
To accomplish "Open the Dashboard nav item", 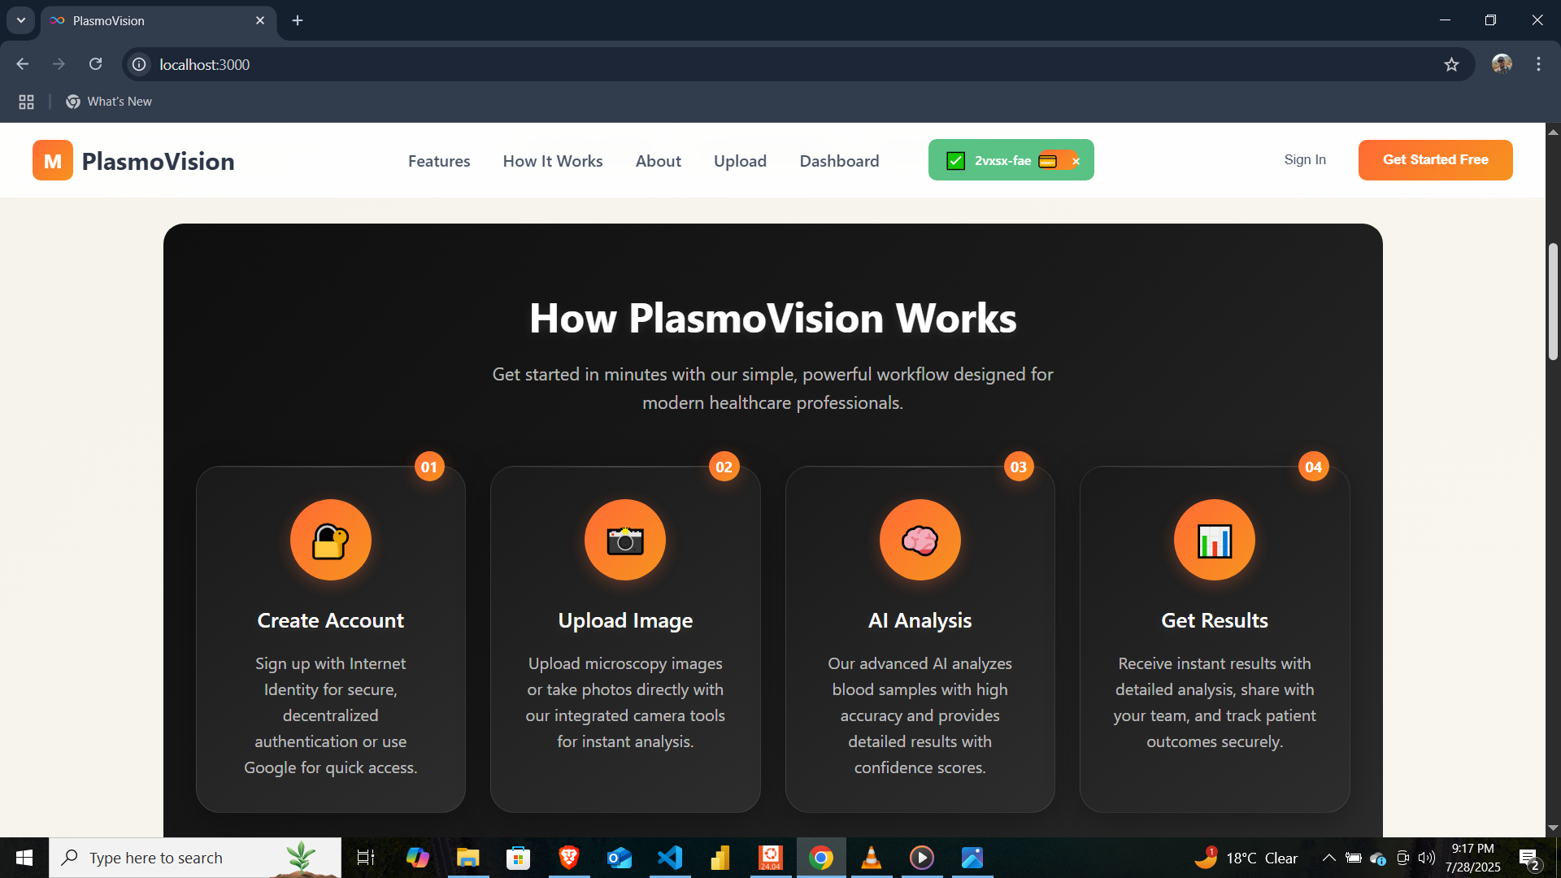I will point(839,161).
